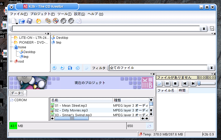Screen dimensions: 221x140
Task: Select LITE-ON LTR-24 drive in tree
Action: click(31, 38)
